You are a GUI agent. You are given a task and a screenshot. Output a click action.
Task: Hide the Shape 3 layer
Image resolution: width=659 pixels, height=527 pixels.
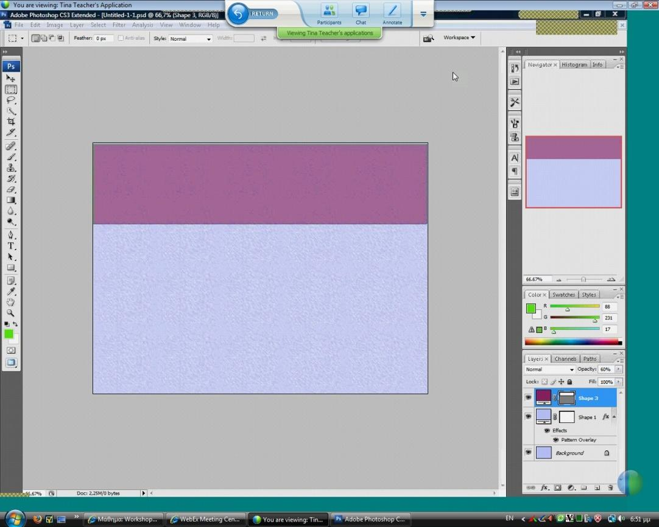pyautogui.click(x=528, y=397)
